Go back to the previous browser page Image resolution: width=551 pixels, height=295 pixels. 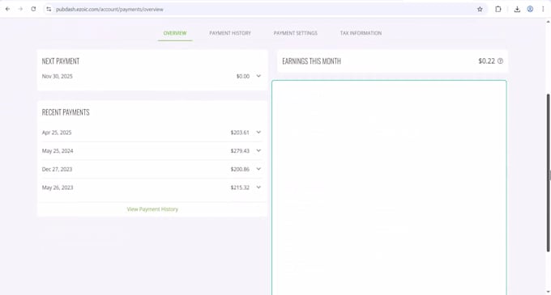click(x=8, y=9)
